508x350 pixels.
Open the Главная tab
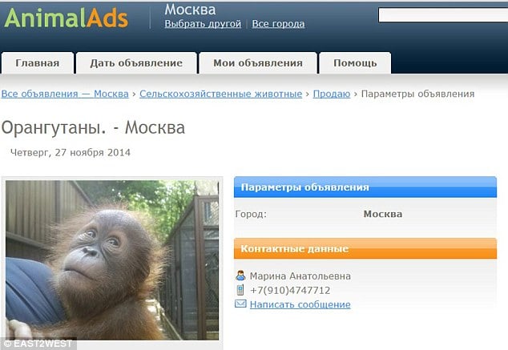[x=38, y=62]
